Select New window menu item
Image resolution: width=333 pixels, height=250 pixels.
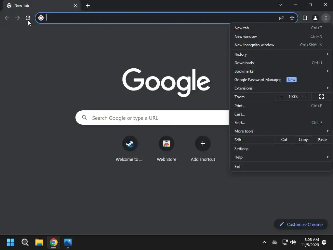point(281,36)
